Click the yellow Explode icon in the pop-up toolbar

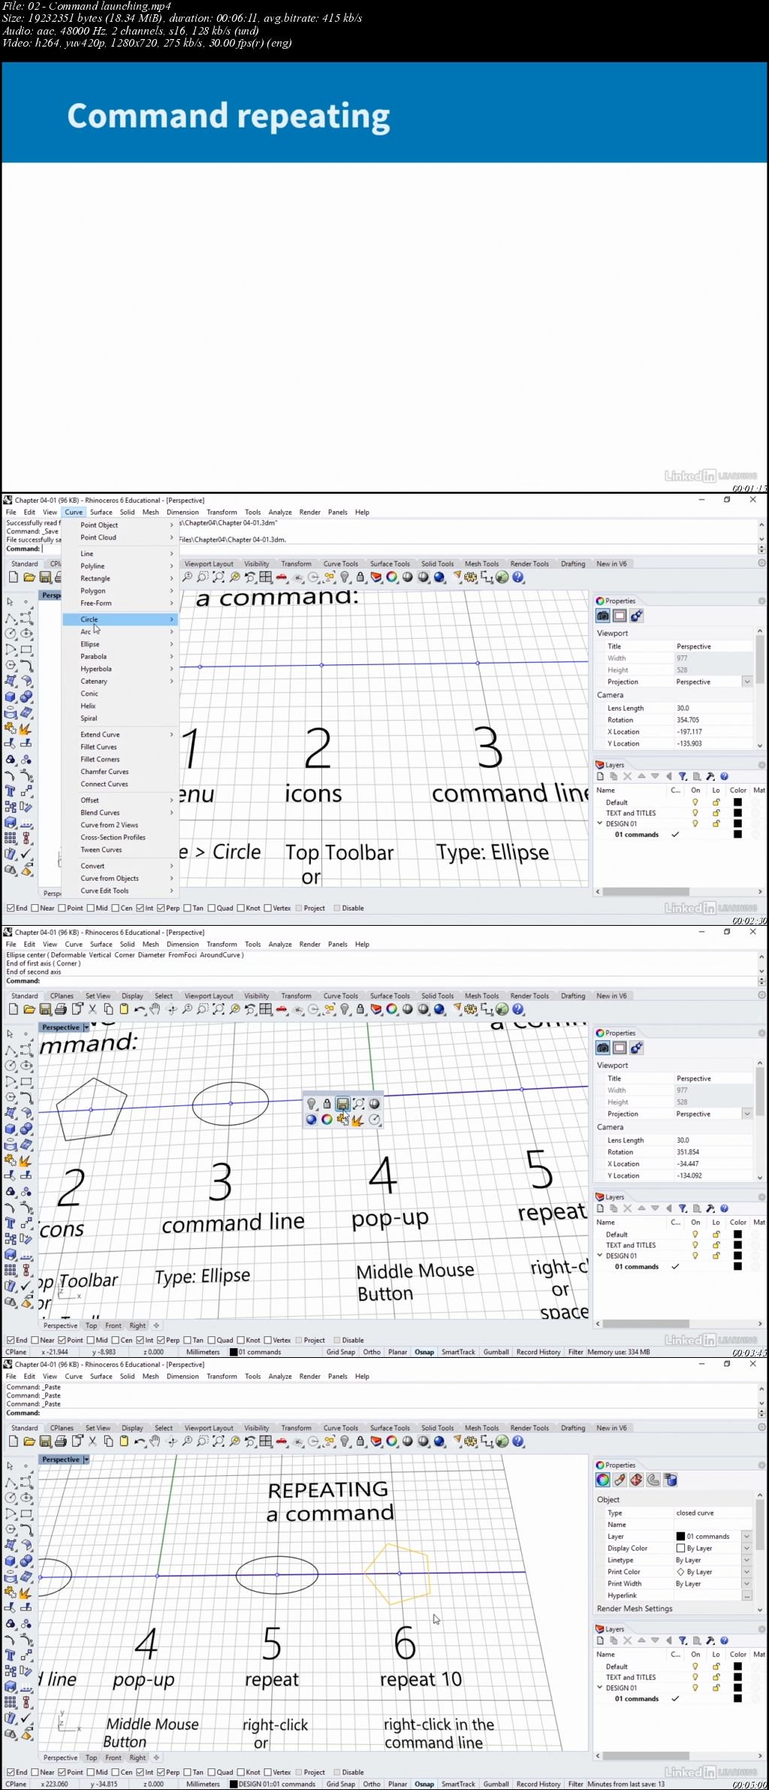pos(358,1120)
